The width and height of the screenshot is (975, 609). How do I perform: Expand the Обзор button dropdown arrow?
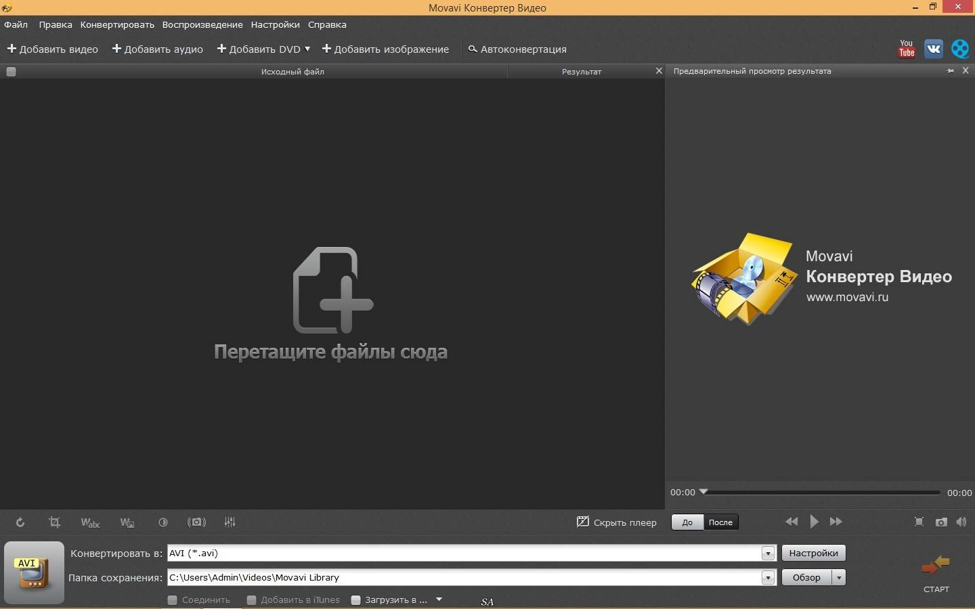click(839, 578)
